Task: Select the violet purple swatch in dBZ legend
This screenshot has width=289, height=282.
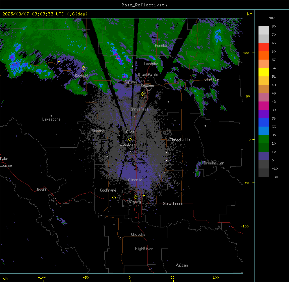Action: click(264, 114)
